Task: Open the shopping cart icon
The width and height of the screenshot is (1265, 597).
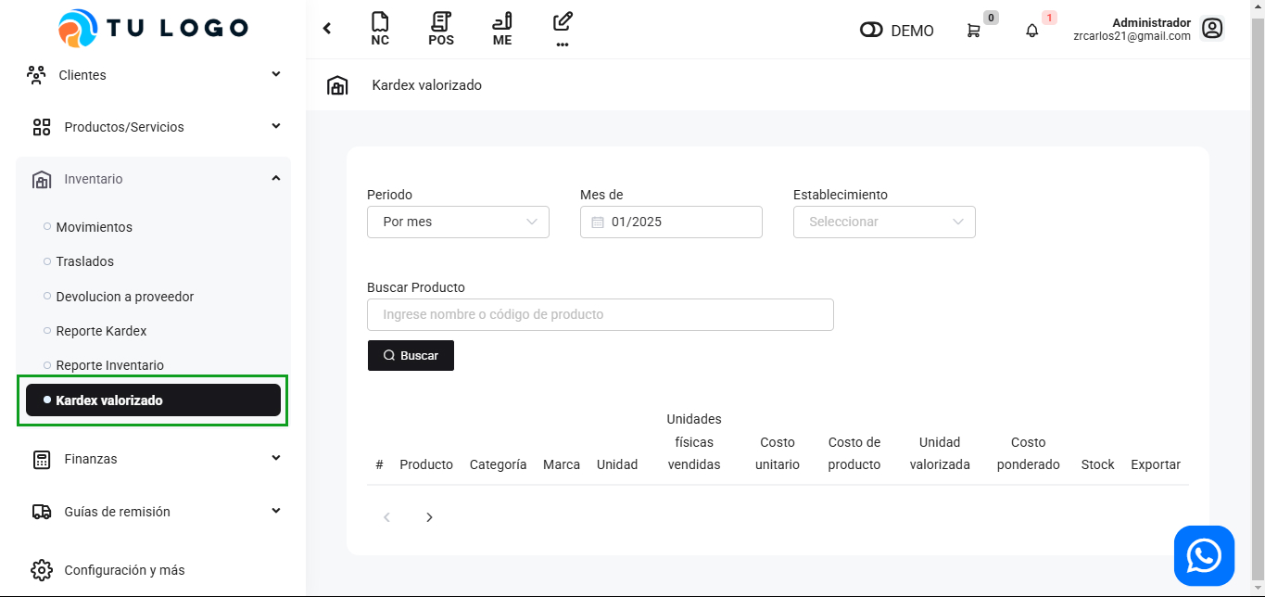Action: point(973,31)
